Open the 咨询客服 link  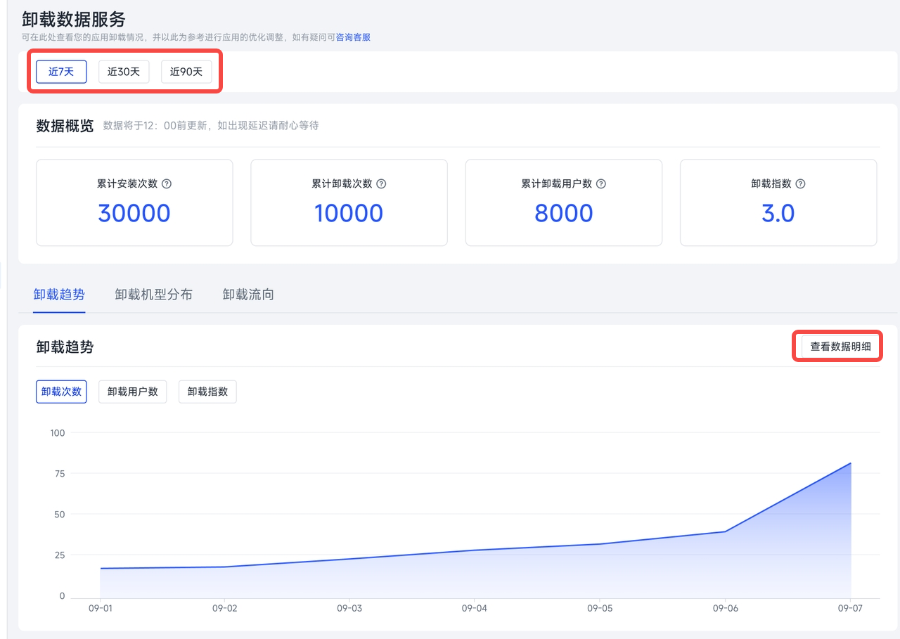coord(353,37)
